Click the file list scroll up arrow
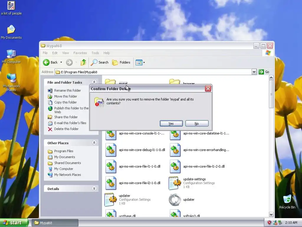This screenshot has height=227, width=302. [271, 78]
